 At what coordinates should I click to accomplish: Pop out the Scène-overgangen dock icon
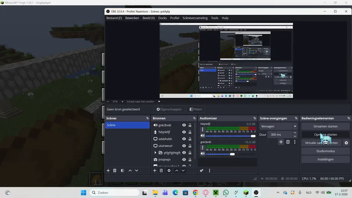296,118
